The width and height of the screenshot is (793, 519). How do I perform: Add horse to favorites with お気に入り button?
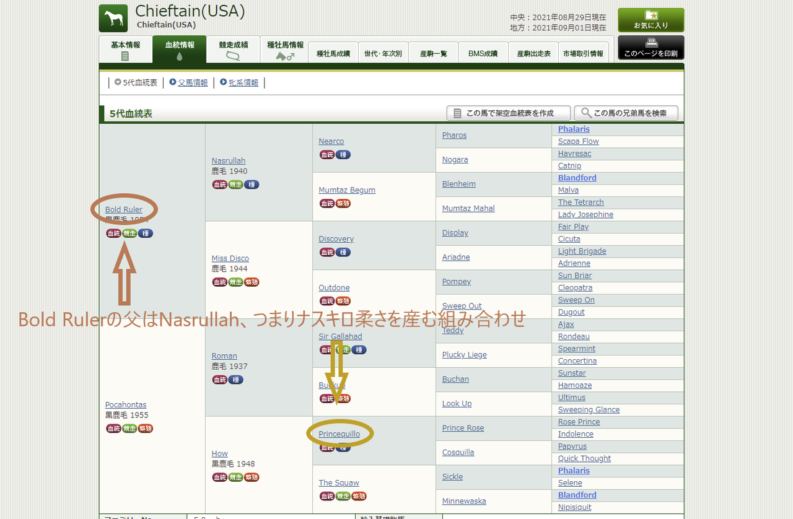[651, 20]
